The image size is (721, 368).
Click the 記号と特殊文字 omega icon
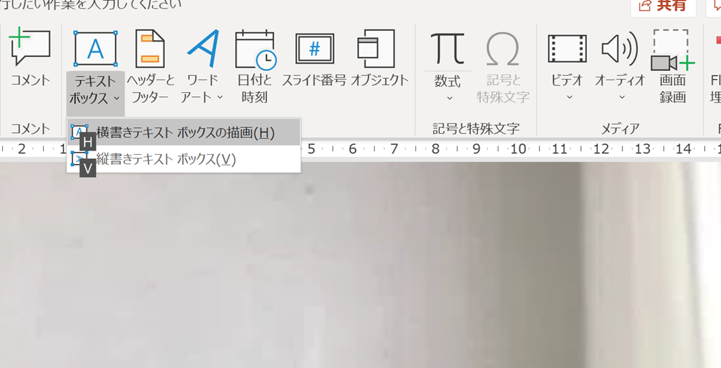tap(503, 48)
